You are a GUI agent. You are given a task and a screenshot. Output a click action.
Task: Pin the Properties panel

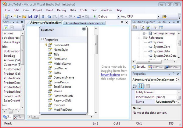pyautogui.click(x=174, y=74)
